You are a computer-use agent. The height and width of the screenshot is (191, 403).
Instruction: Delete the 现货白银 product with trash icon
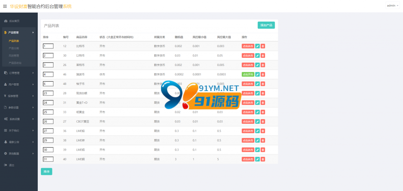pyautogui.click(x=263, y=93)
